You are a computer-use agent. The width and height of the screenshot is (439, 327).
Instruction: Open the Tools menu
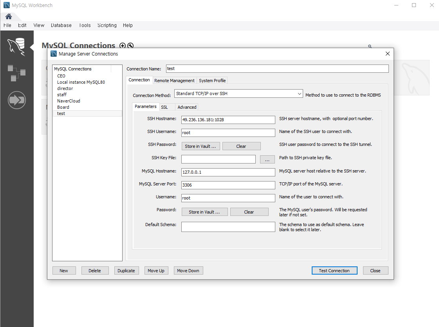[85, 25]
